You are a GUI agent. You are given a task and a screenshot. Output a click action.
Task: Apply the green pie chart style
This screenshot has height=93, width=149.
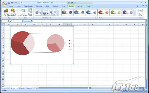(x=116, y=12)
